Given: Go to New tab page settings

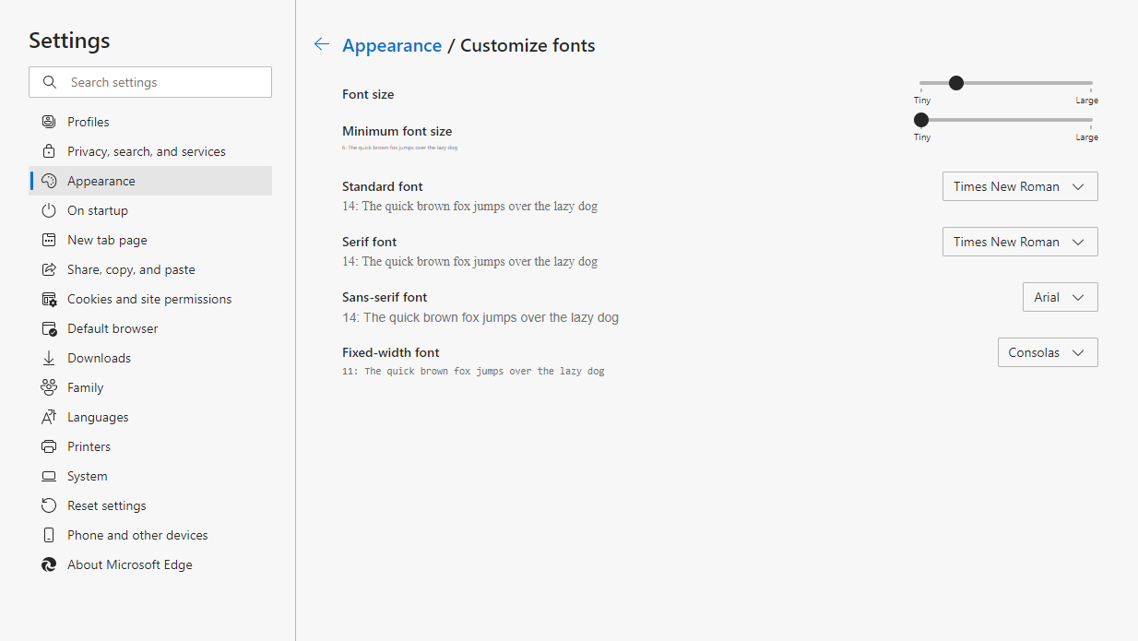Looking at the screenshot, I should (107, 240).
